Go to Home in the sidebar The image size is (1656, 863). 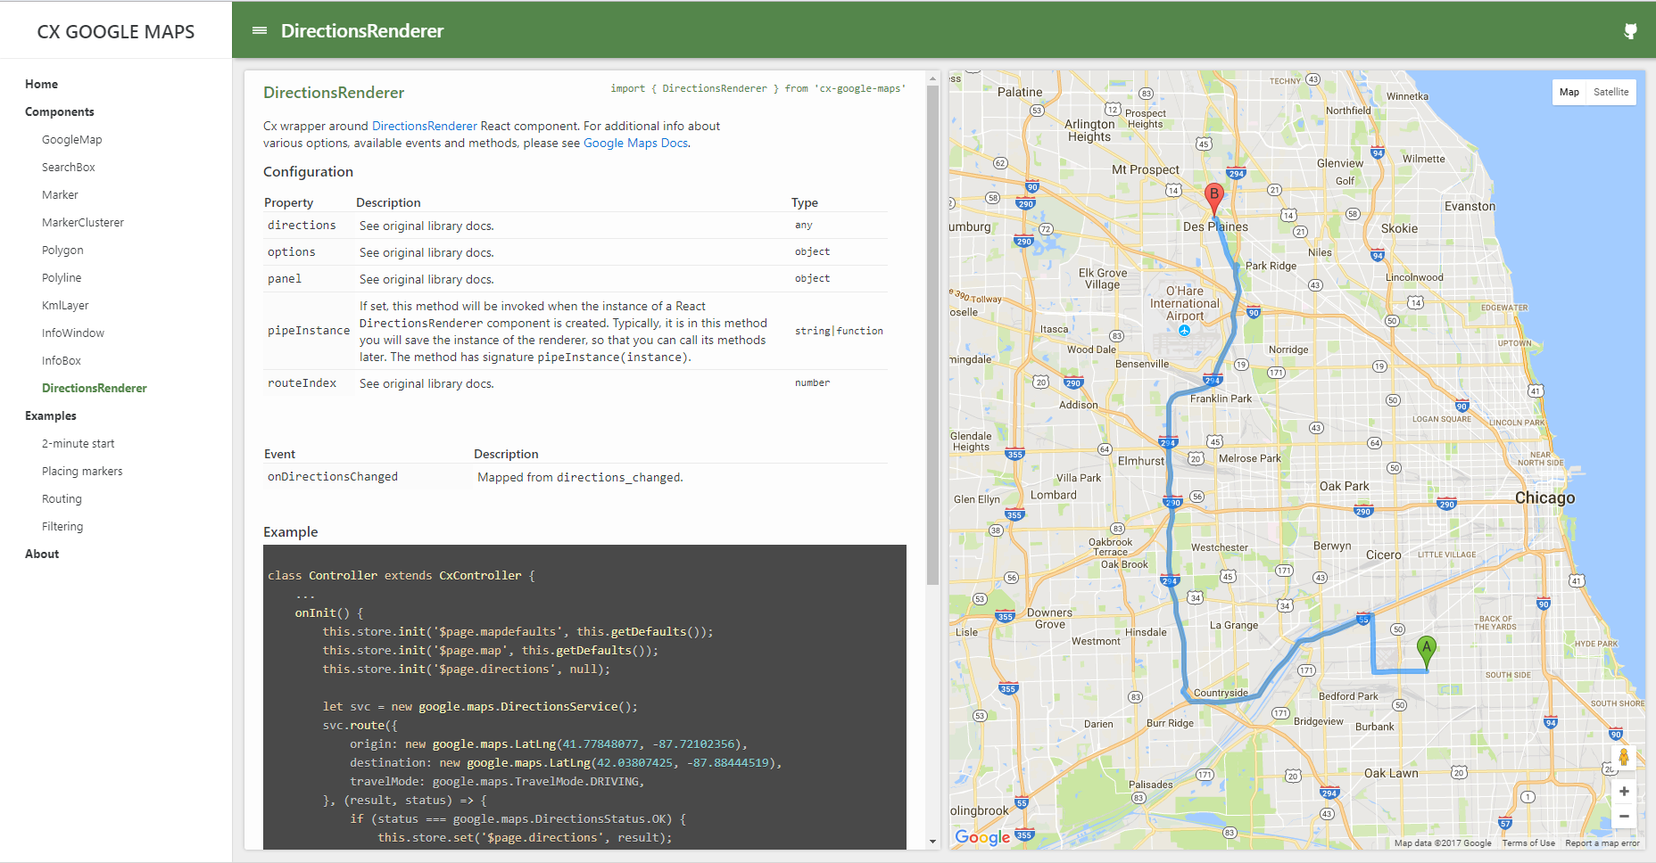click(x=41, y=84)
